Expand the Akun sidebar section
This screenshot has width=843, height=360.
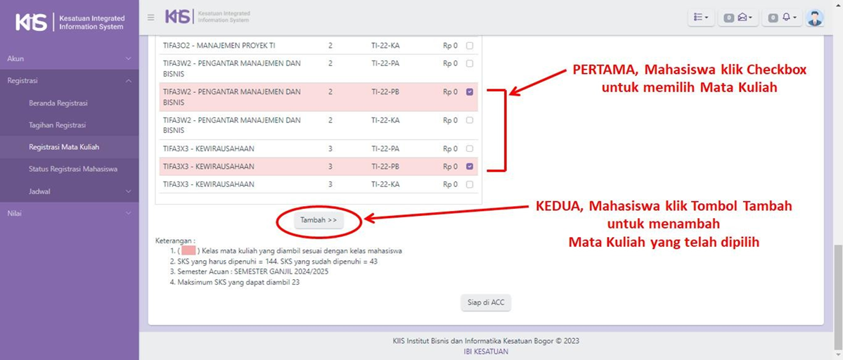(x=69, y=58)
